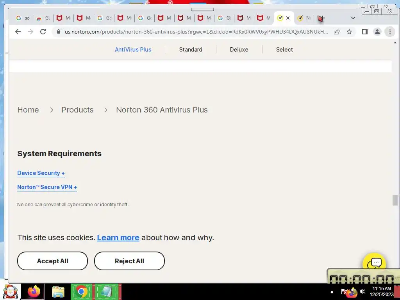The image size is (400, 300).
Task: Click the network tray icon
Action: (353, 292)
